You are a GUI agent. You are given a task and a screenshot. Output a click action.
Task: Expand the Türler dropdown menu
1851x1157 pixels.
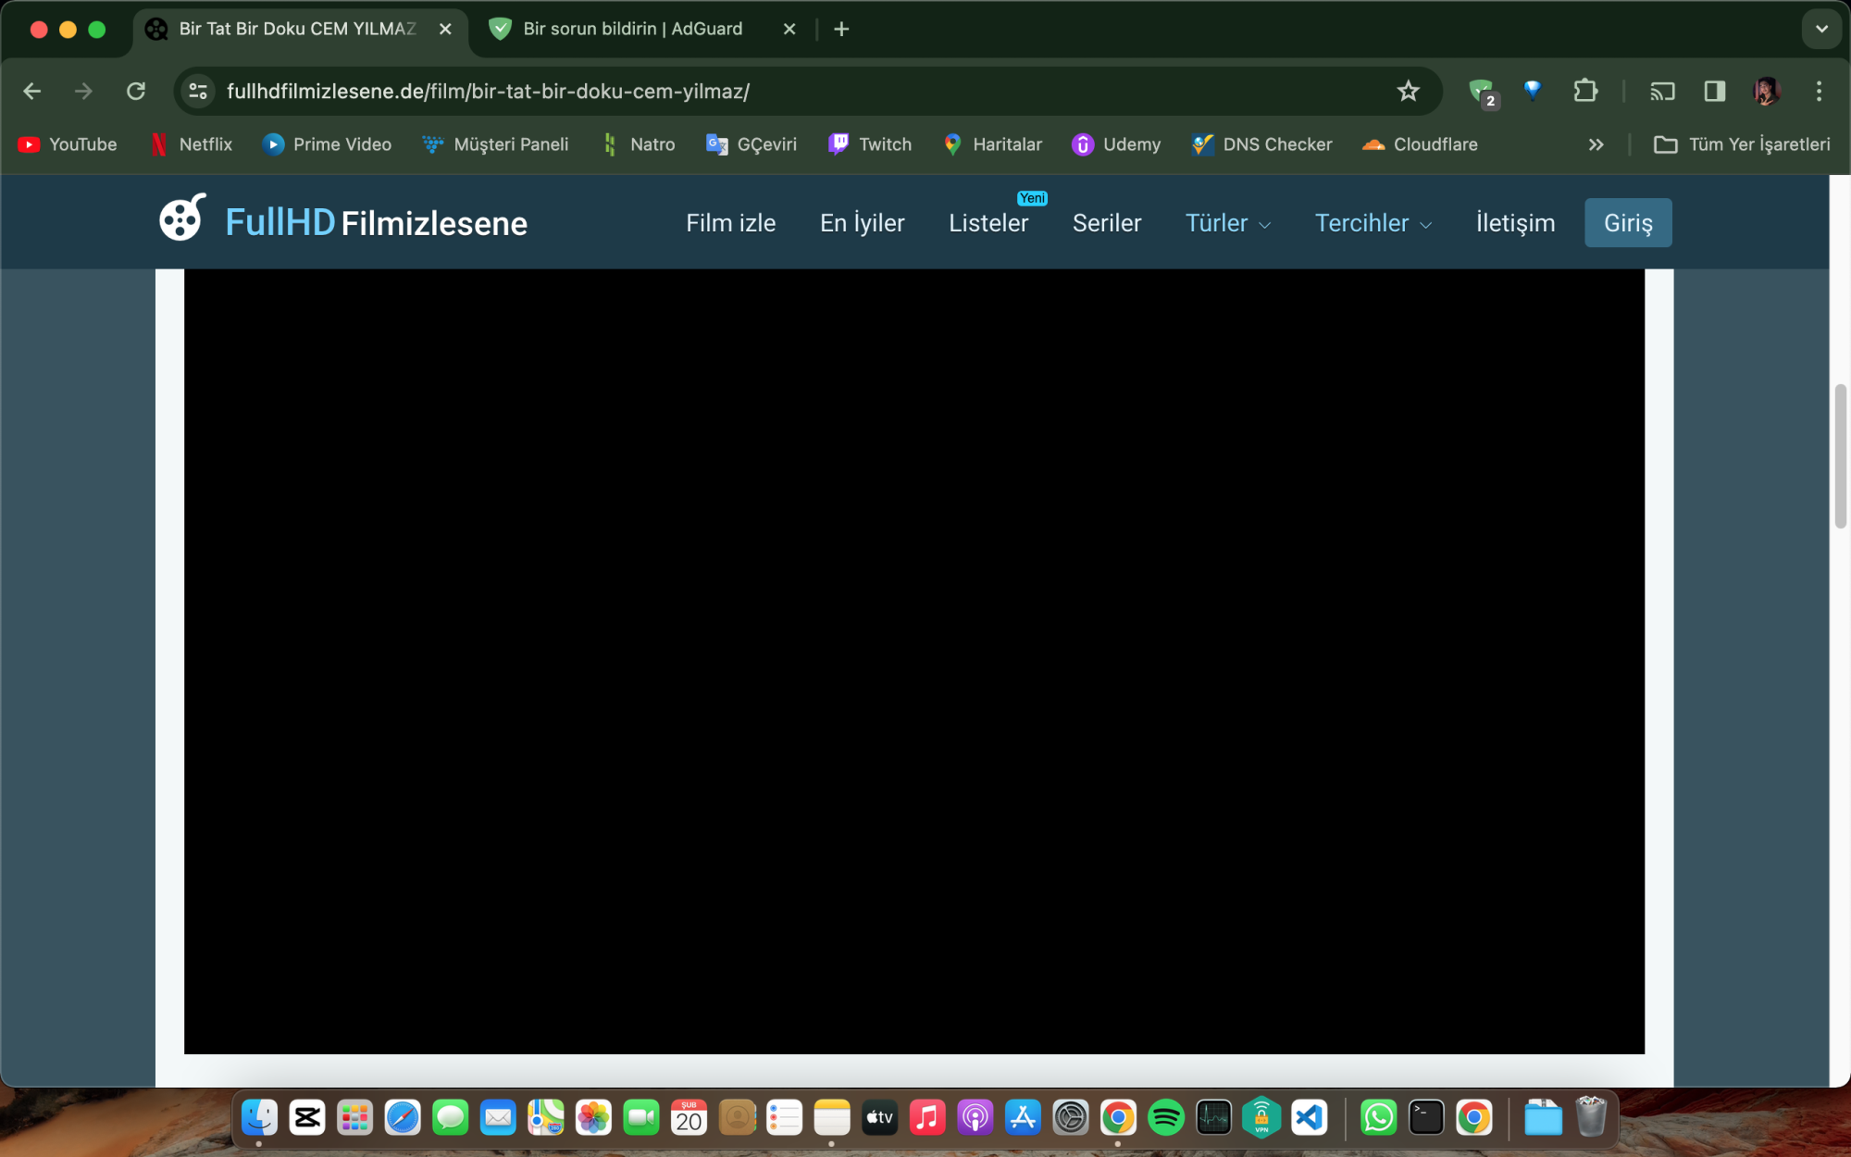[x=1227, y=223]
